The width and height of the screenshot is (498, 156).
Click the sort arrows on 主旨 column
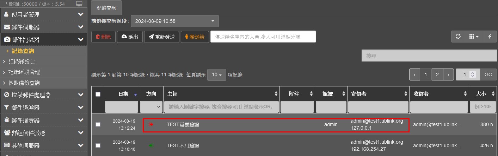point(276,94)
